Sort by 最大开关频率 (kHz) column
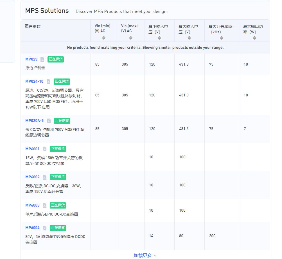 click(x=222, y=38)
